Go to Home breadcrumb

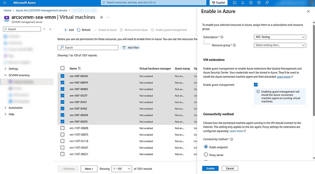pyautogui.click(x=8, y=10)
